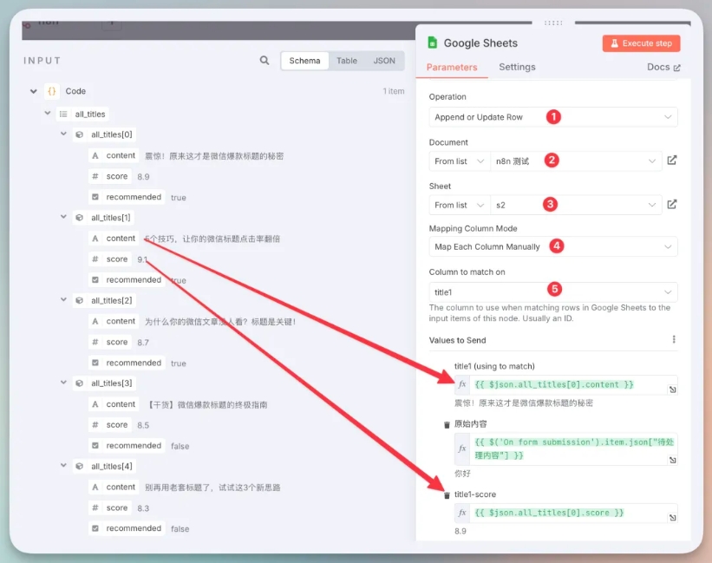The height and width of the screenshot is (563, 712).
Task: Open the Operation dropdown showing Append or Update Row
Action: (x=553, y=117)
